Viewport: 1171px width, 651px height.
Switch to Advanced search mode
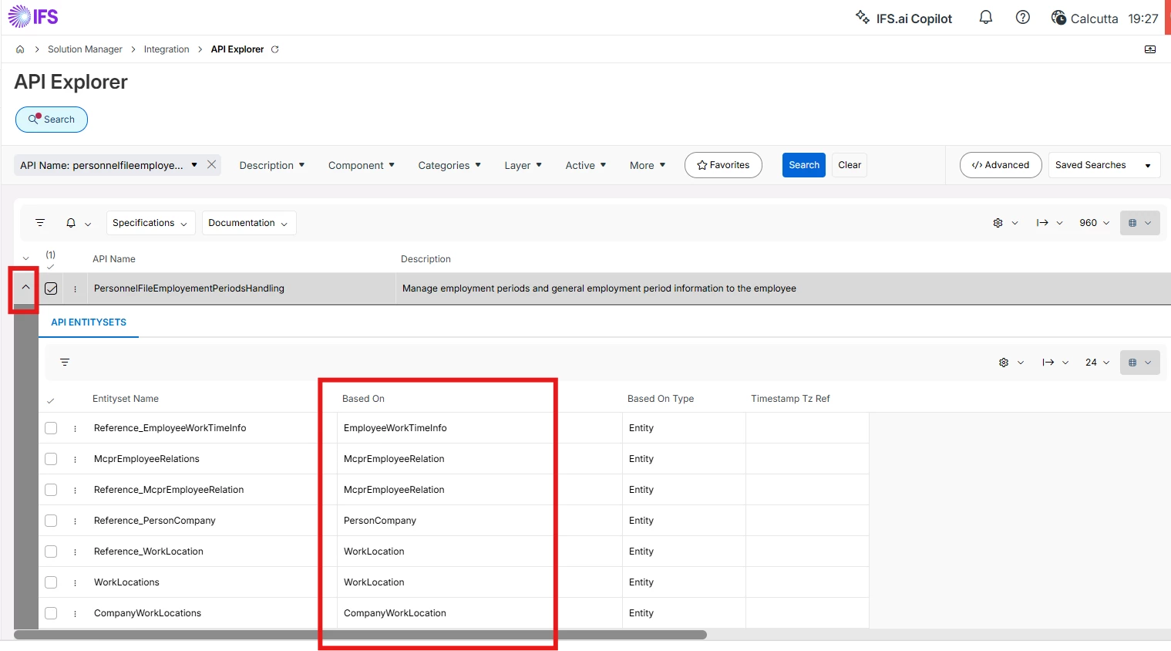tap(1001, 165)
